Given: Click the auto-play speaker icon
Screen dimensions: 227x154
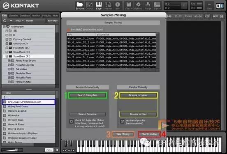Looking at the screenshot, I should tap(57, 150).
